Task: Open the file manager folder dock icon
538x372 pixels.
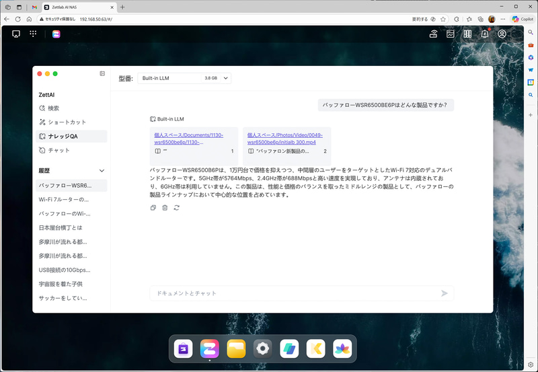Action: pos(236,348)
